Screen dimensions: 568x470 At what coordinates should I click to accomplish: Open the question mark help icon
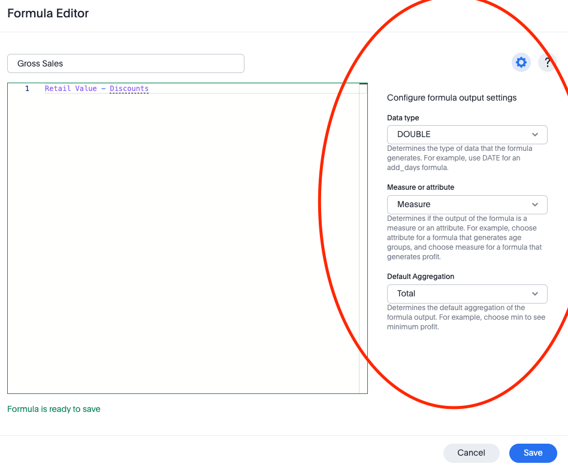coord(548,62)
